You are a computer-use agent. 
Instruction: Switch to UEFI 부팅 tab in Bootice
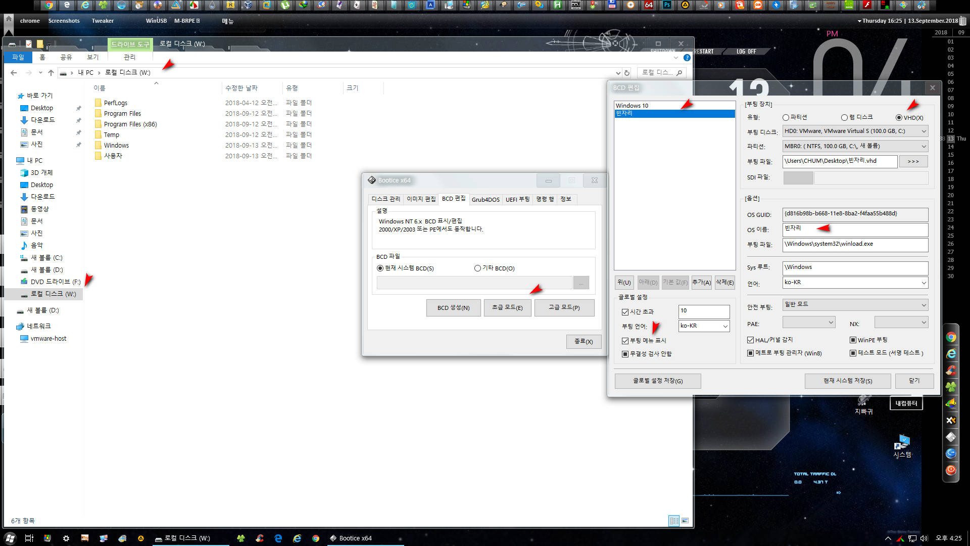click(518, 199)
